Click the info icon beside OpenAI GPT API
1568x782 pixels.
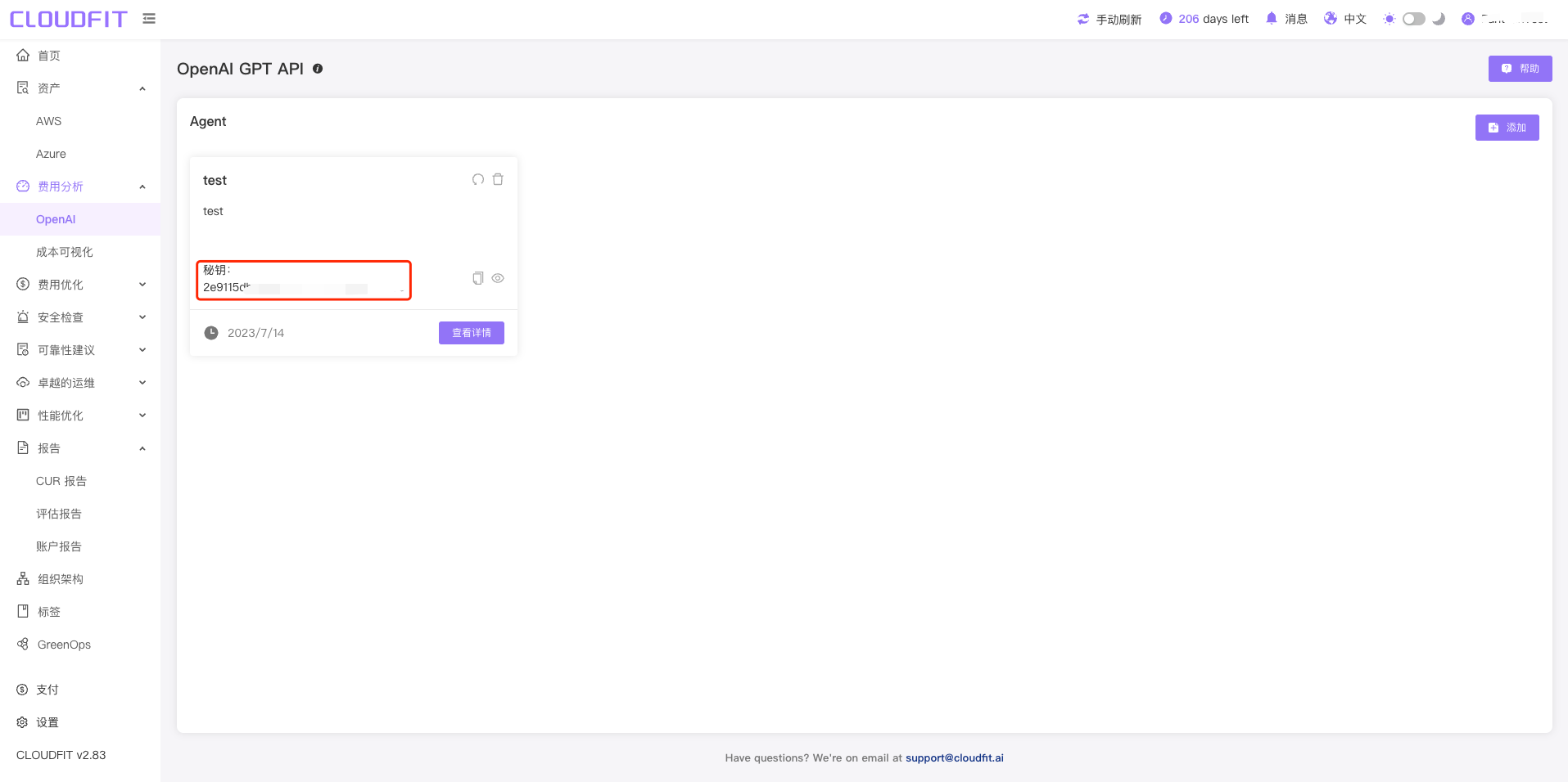(x=318, y=69)
